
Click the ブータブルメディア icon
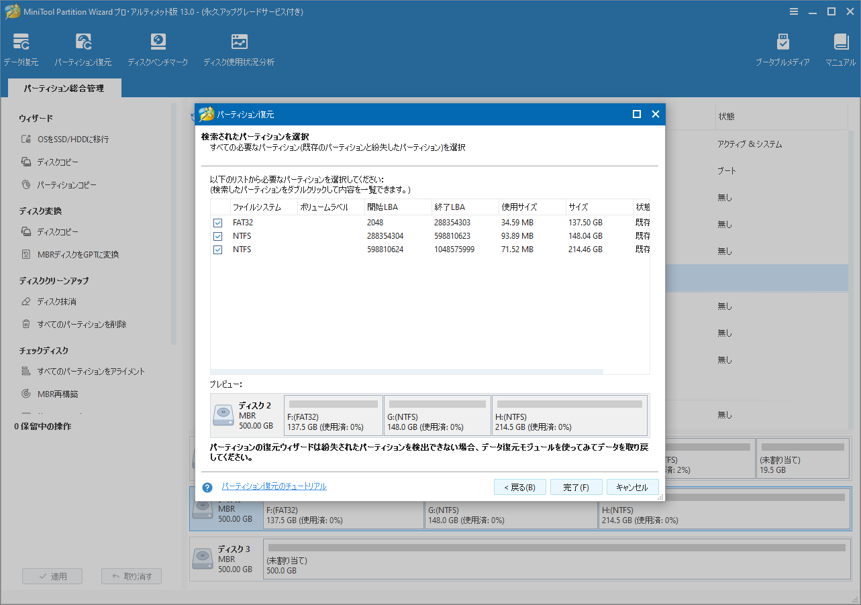[782, 49]
